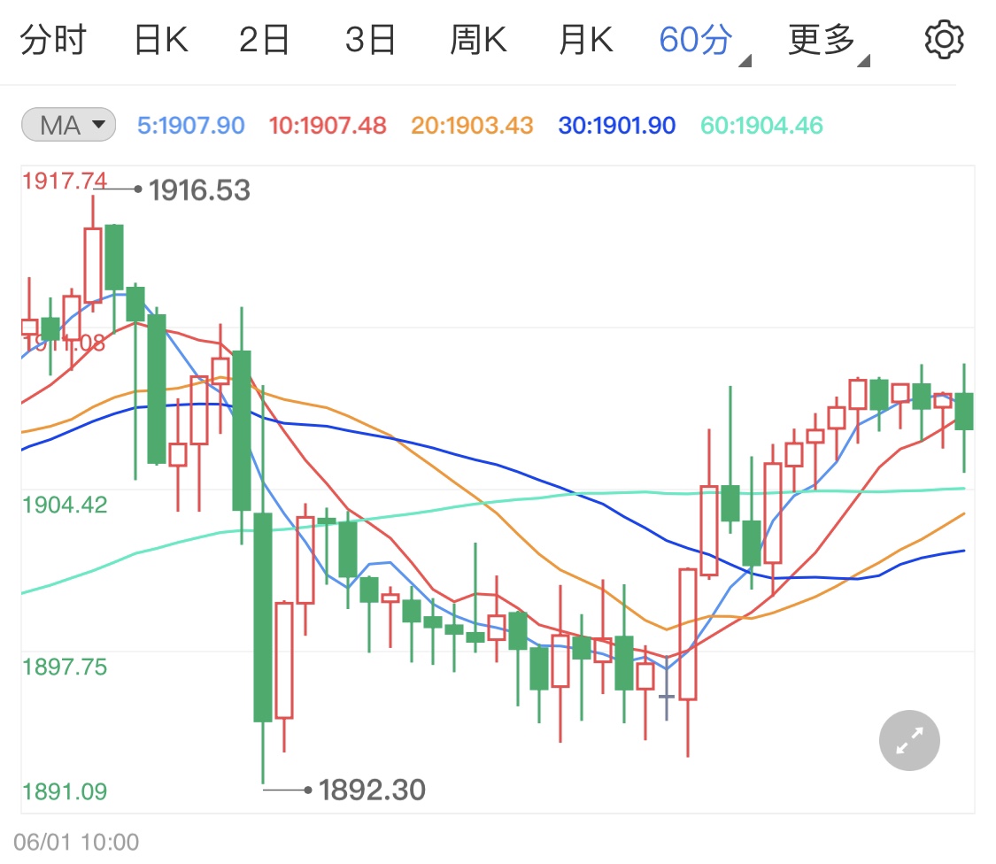Screen dimensions: 996x864
Task: Click the 30:1901.90 MA30 value
Action: pos(617,125)
